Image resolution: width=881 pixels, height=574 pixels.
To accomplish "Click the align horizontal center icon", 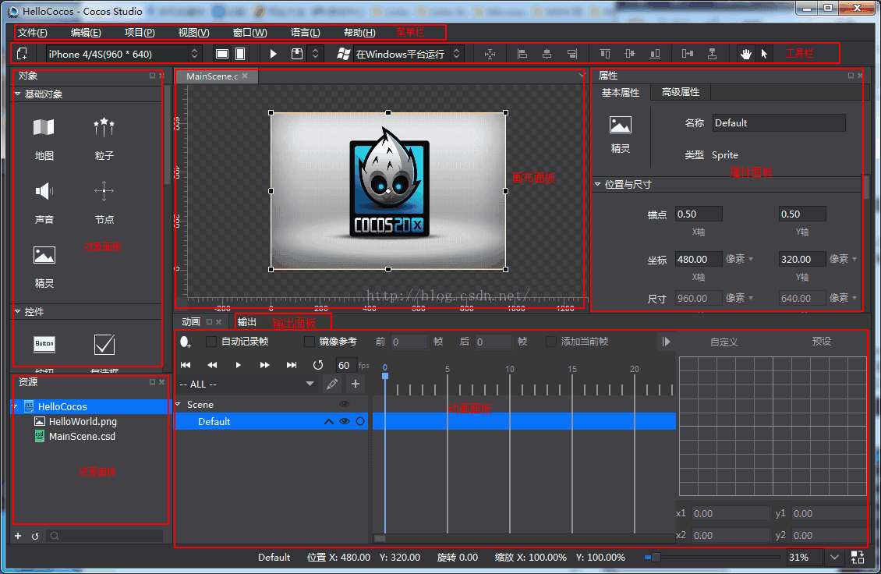I will tap(547, 53).
